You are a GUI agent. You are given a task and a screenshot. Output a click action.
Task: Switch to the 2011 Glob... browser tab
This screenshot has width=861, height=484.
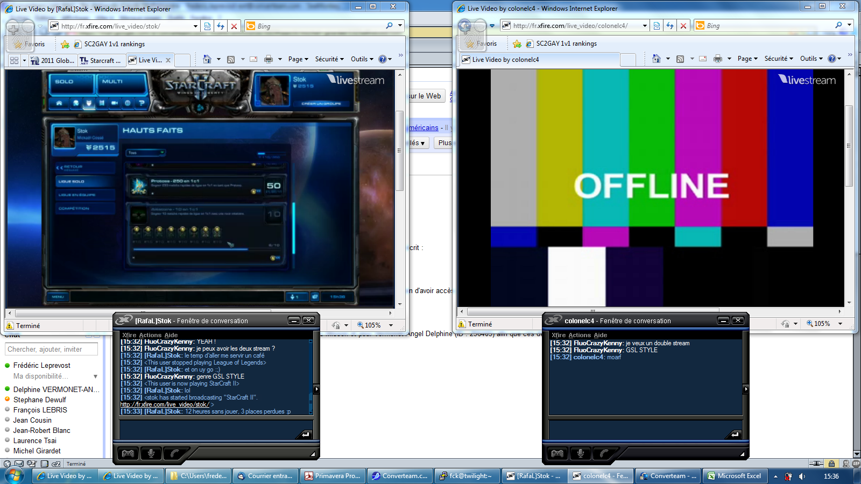53,60
